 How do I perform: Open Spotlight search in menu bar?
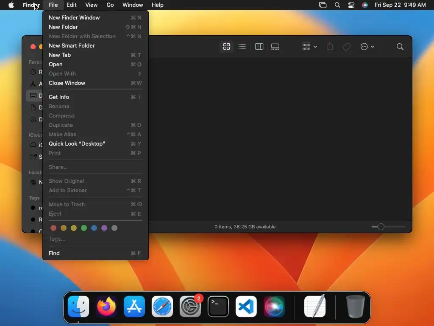click(x=337, y=5)
